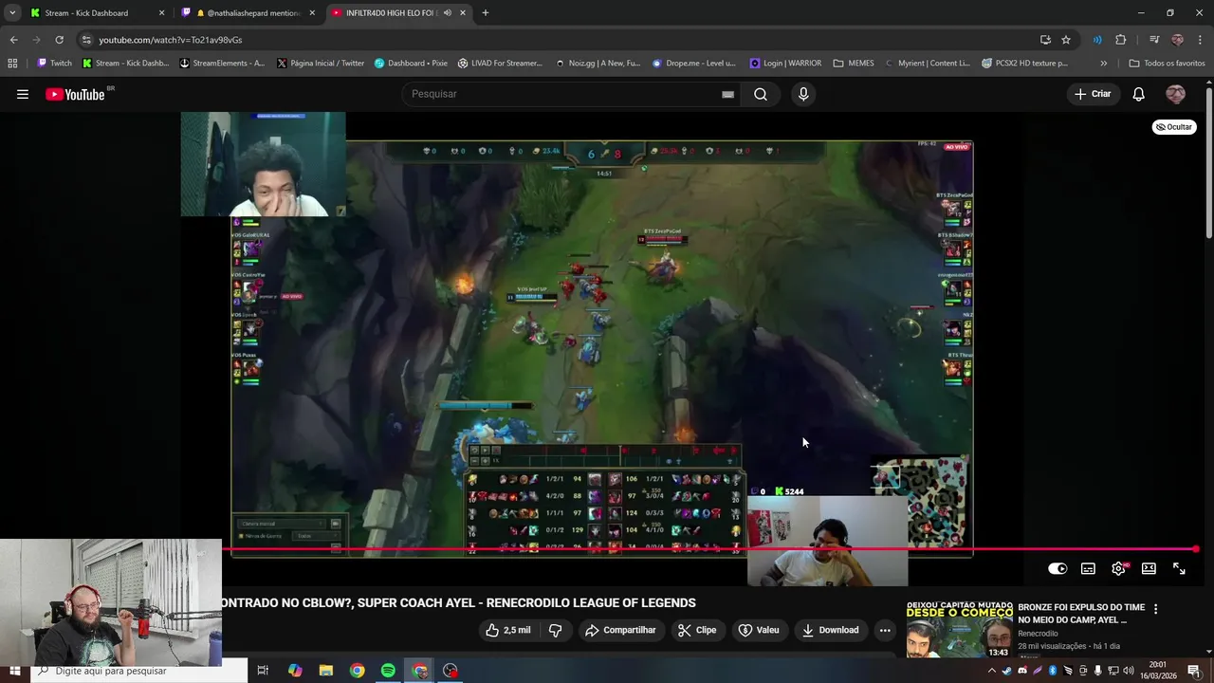Open the Login | WARRIOR bookmark
The width and height of the screenshot is (1214, 683).
point(785,64)
